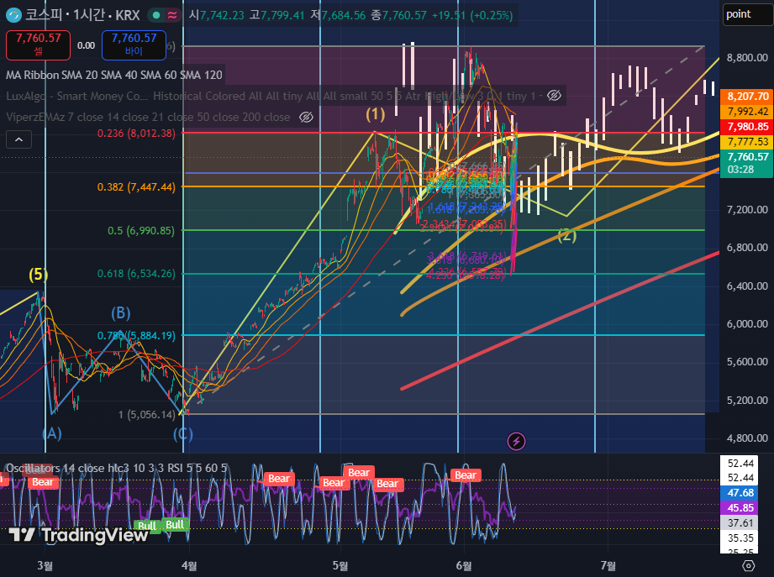774x577 pixels.
Task: Click the blue 7,760.57 buy button
Action: tap(134, 45)
